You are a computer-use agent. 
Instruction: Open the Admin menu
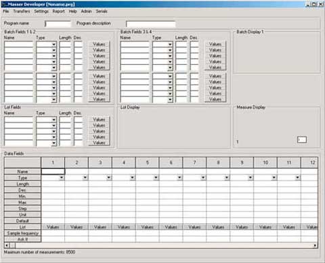[x=86, y=11]
